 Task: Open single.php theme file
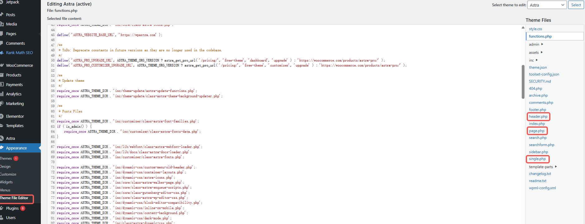537,159
